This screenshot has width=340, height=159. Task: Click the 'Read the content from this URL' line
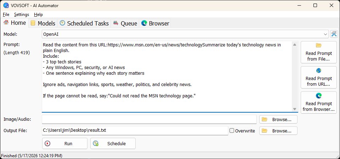pyautogui.click(x=162, y=45)
